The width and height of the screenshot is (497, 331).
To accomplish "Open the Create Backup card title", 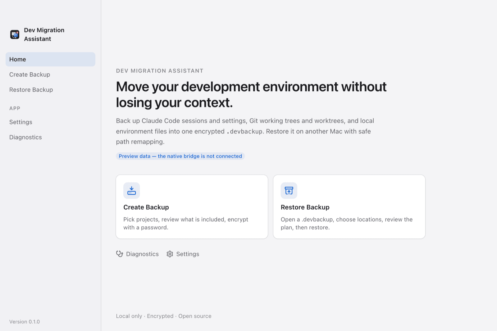I will 146,207.
